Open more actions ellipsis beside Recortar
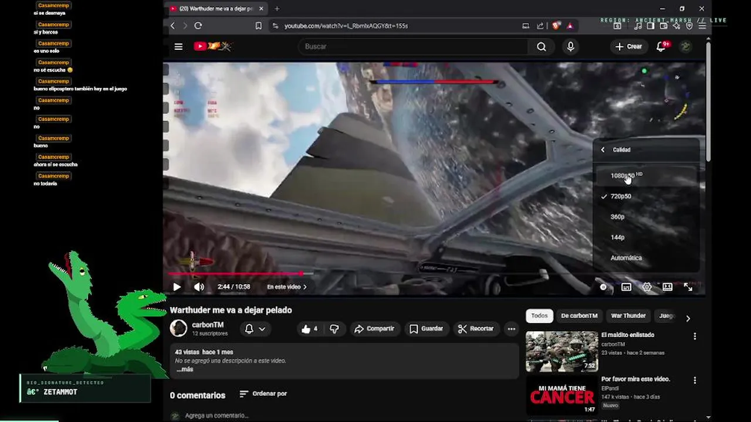The width and height of the screenshot is (751, 422). [x=512, y=329]
